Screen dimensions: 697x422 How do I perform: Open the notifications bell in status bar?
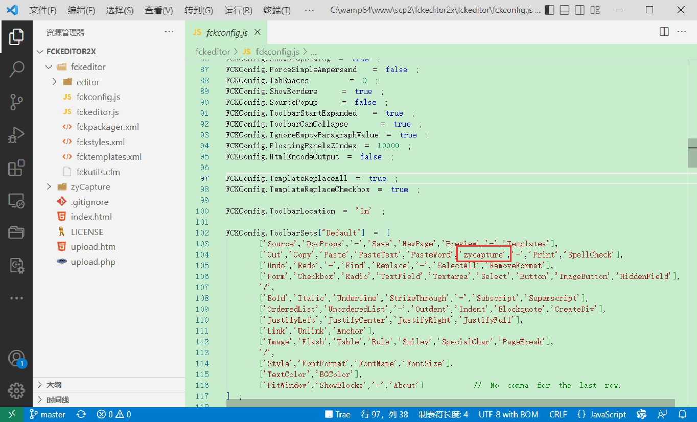click(682, 414)
